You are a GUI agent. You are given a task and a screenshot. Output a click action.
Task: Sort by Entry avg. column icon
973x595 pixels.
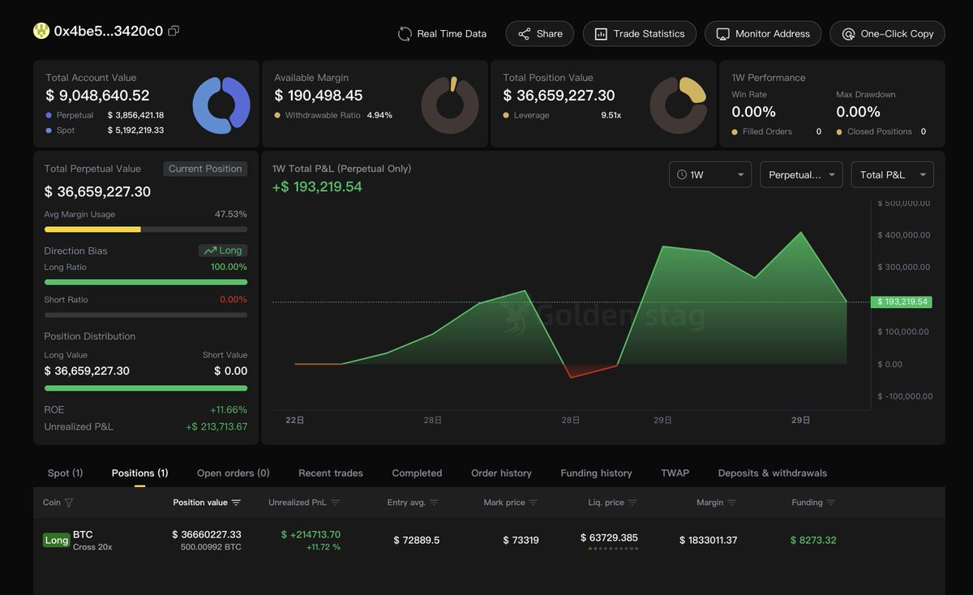pyautogui.click(x=434, y=503)
